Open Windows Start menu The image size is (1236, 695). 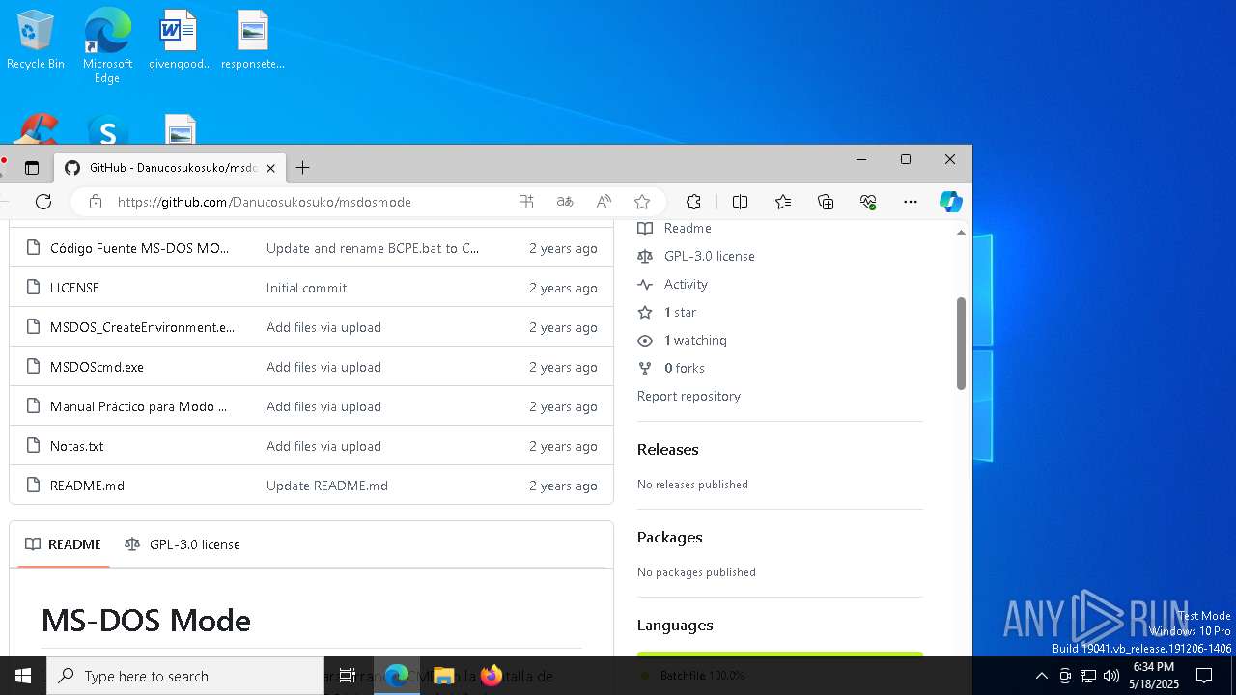point(23,676)
